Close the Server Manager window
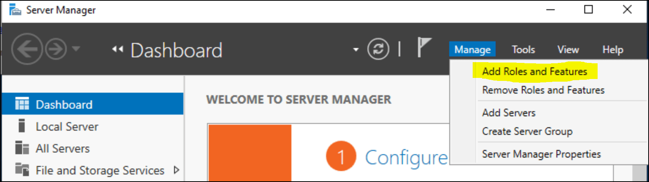Screen dimensions: 649x182 coord(627,9)
